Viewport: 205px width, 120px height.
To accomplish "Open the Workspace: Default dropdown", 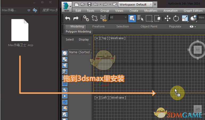I will pyautogui.click(x=136, y=5).
